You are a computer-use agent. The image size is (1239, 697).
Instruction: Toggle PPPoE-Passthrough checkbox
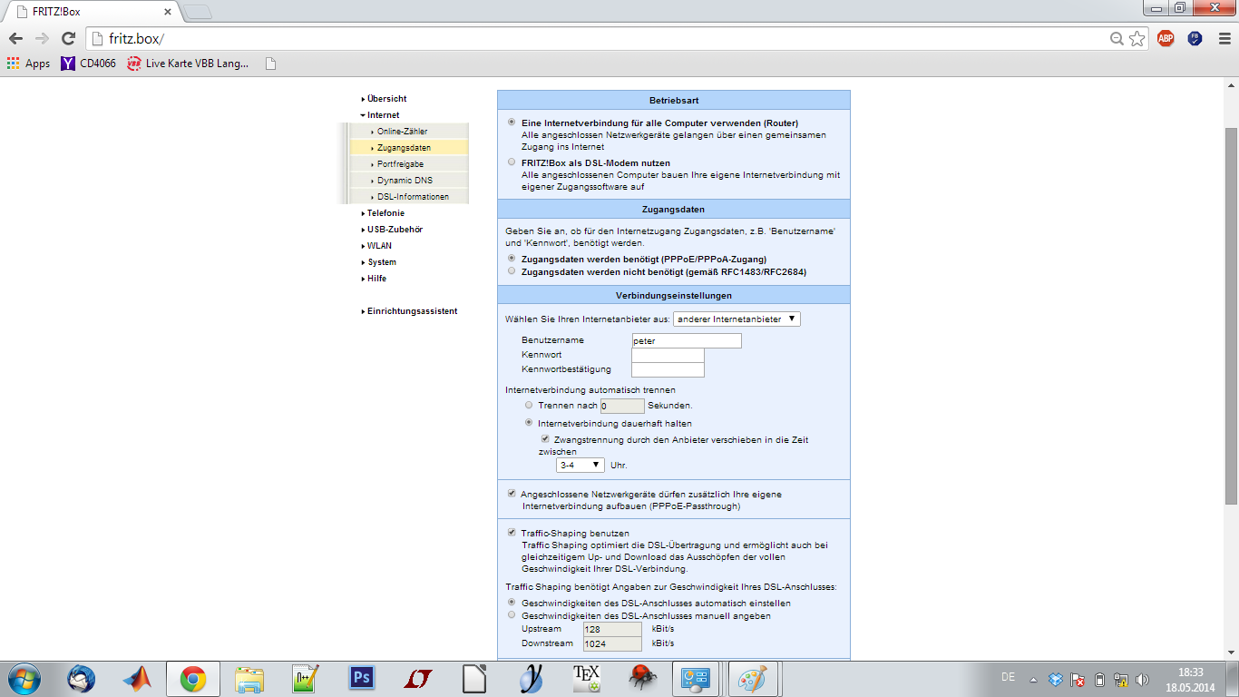512,494
